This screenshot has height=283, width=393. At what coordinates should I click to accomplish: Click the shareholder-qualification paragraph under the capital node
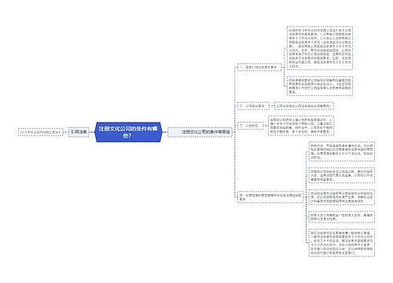point(320,86)
